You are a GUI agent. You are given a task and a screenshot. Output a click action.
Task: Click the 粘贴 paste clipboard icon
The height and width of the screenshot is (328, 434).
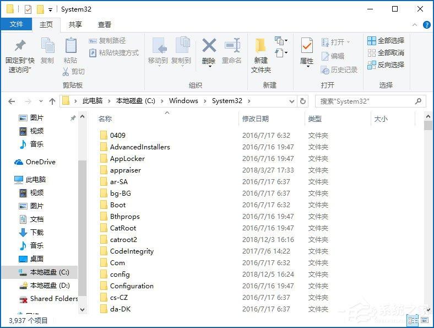tap(70, 45)
